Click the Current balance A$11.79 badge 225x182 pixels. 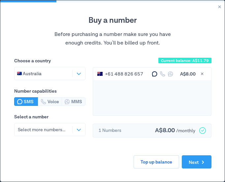pyautogui.click(x=185, y=61)
